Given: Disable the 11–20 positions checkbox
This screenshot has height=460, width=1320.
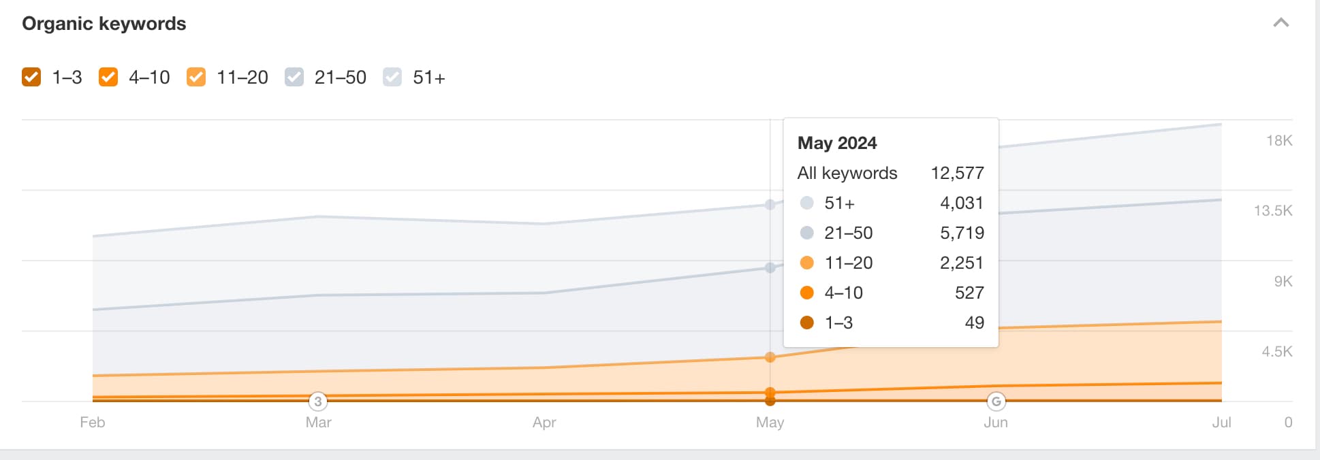Looking at the screenshot, I should 196,78.
